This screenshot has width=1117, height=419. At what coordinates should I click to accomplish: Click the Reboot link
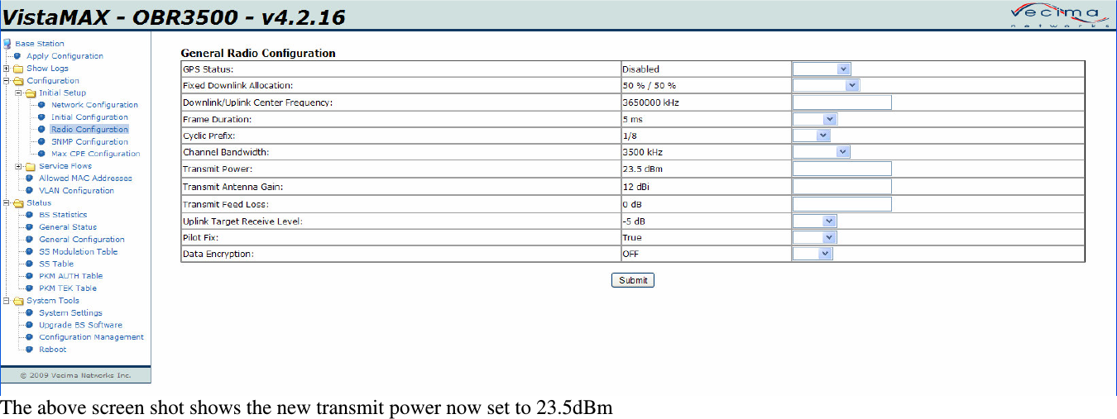tap(52, 350)
